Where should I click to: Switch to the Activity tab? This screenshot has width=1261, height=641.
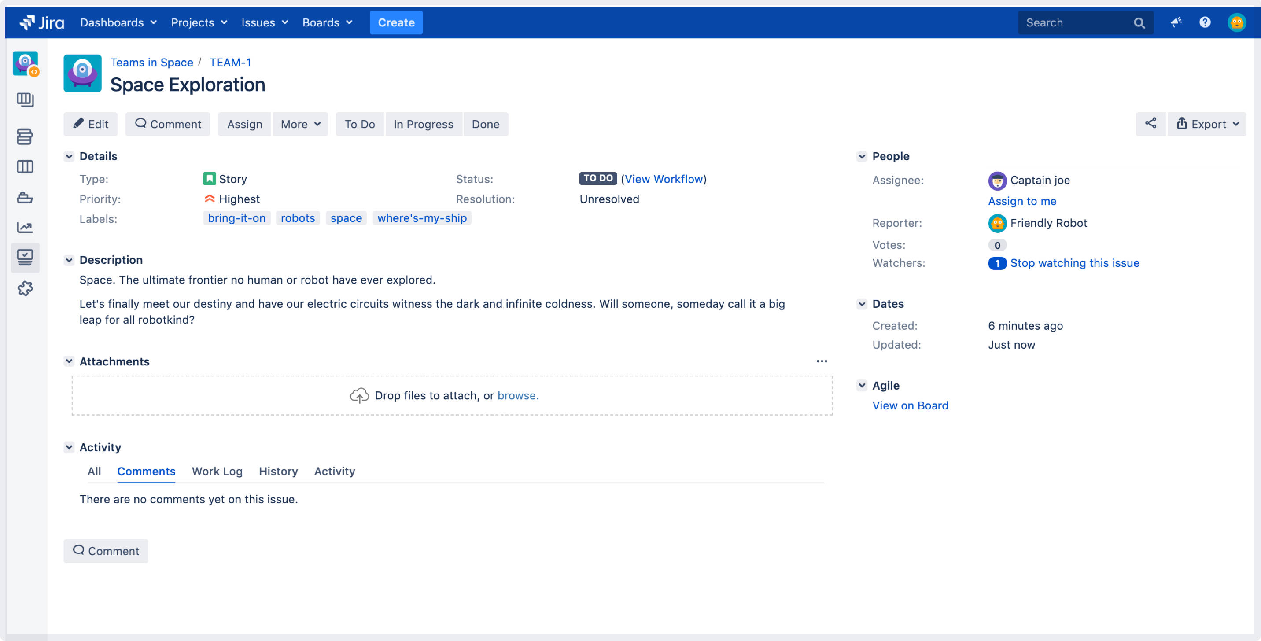pyautogui.click(x=335, y=472)
